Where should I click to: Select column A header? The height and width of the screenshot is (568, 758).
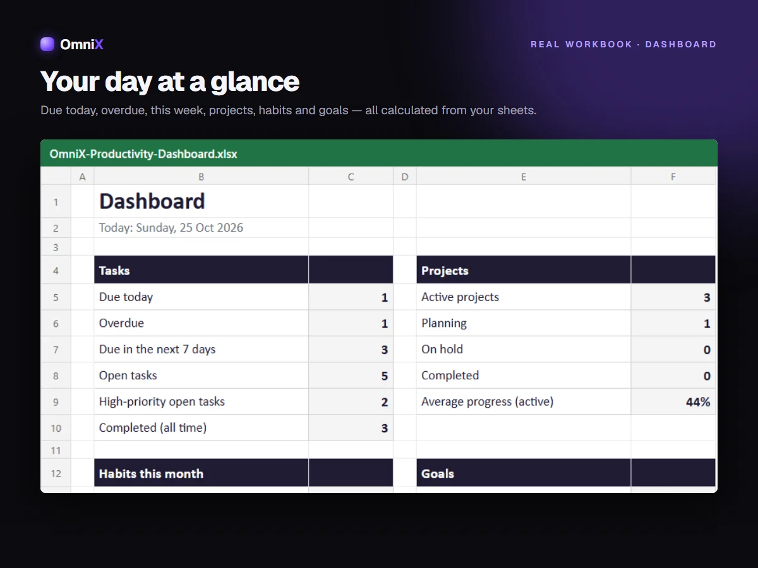tap(82, 177)
